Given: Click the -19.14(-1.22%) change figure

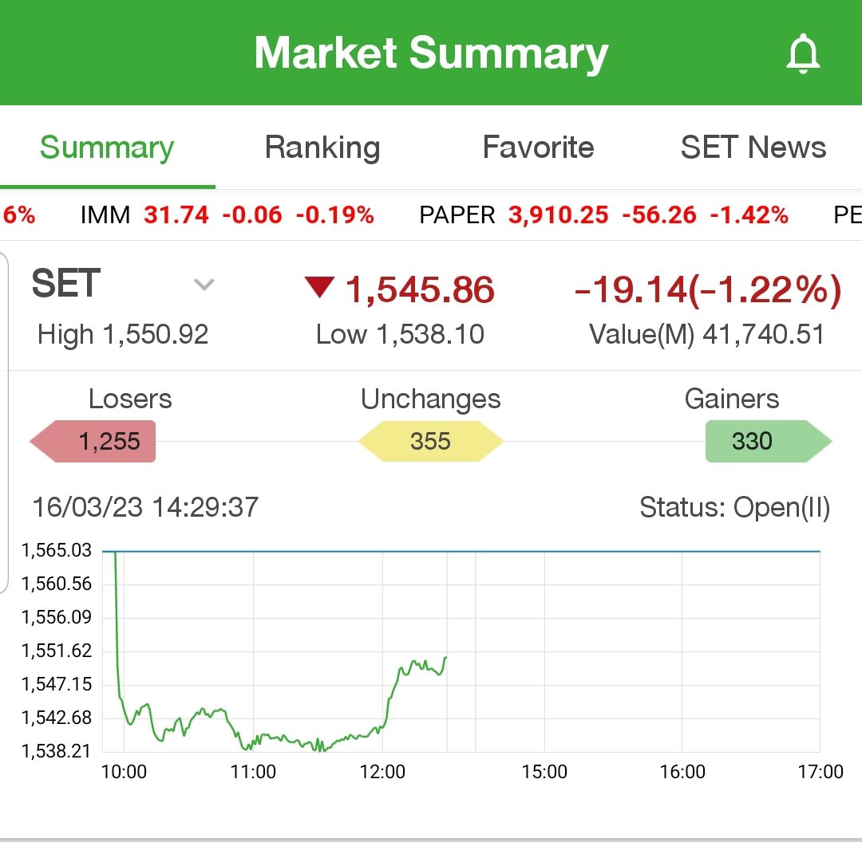Looking at the screenshot, I should click(707, 290).
